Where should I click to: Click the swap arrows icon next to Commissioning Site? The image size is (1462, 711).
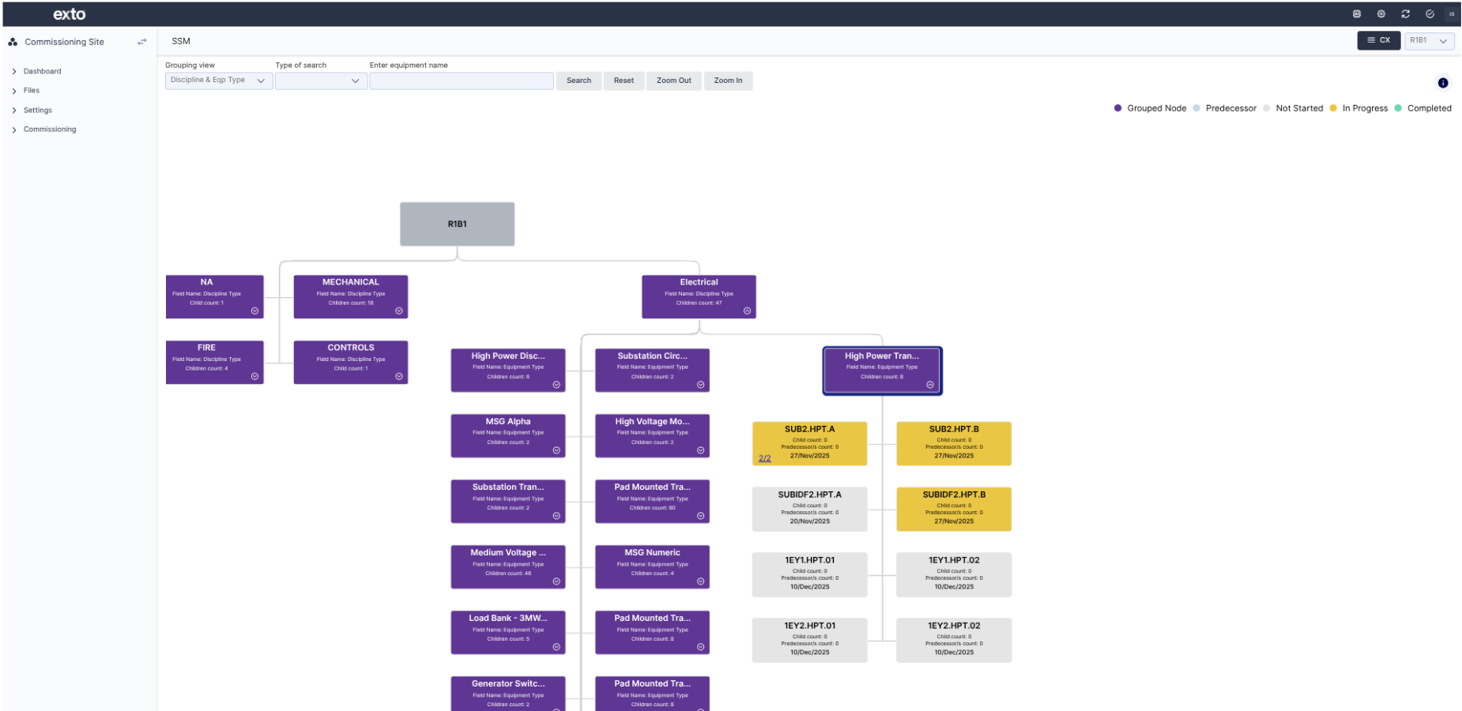point(142,42)
